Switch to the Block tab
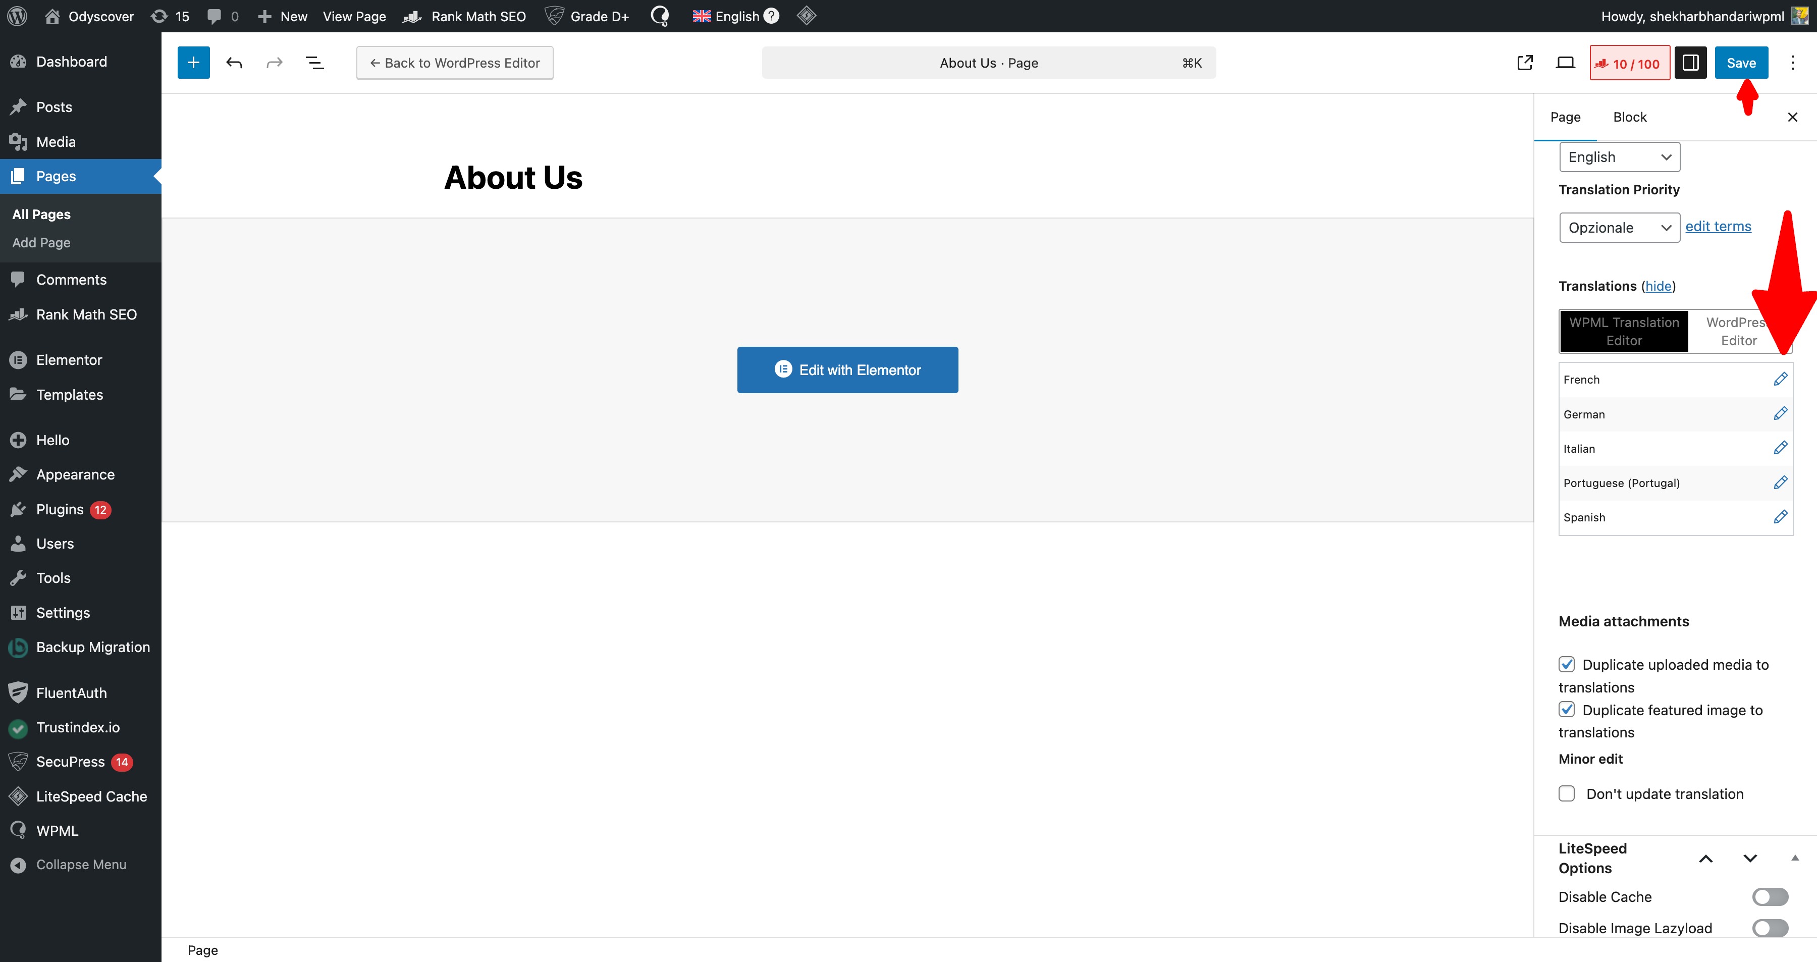This screenshot has width=1817, height=962. (1629, 117)
